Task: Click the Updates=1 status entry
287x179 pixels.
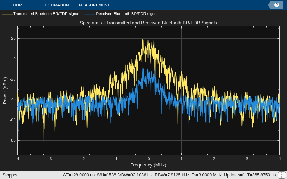Action: [x=234, y=175]
